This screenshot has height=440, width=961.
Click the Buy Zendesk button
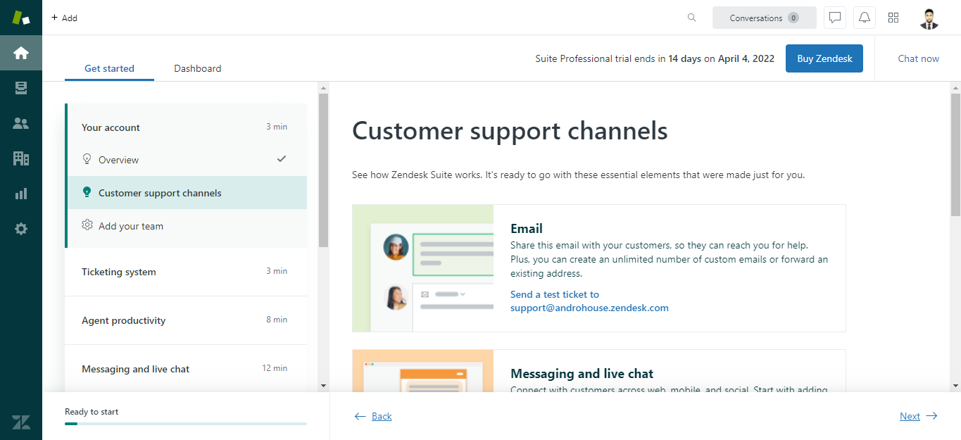[x=824, y=58]
